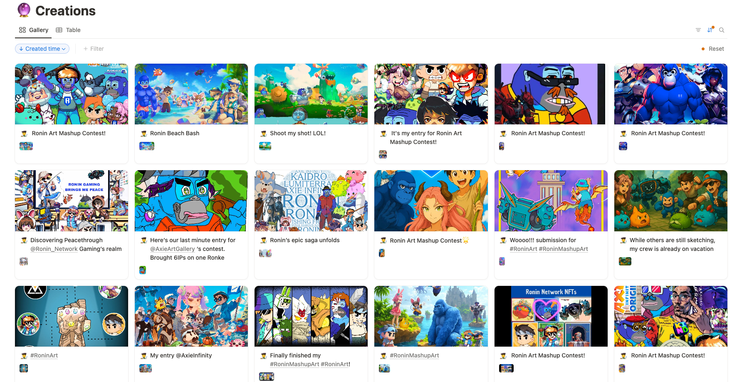Open the search magnifier icon
The height and width of the screenshot is (382, 737).
click(722, 30)
